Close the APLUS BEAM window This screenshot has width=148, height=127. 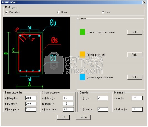click(144, 2)
